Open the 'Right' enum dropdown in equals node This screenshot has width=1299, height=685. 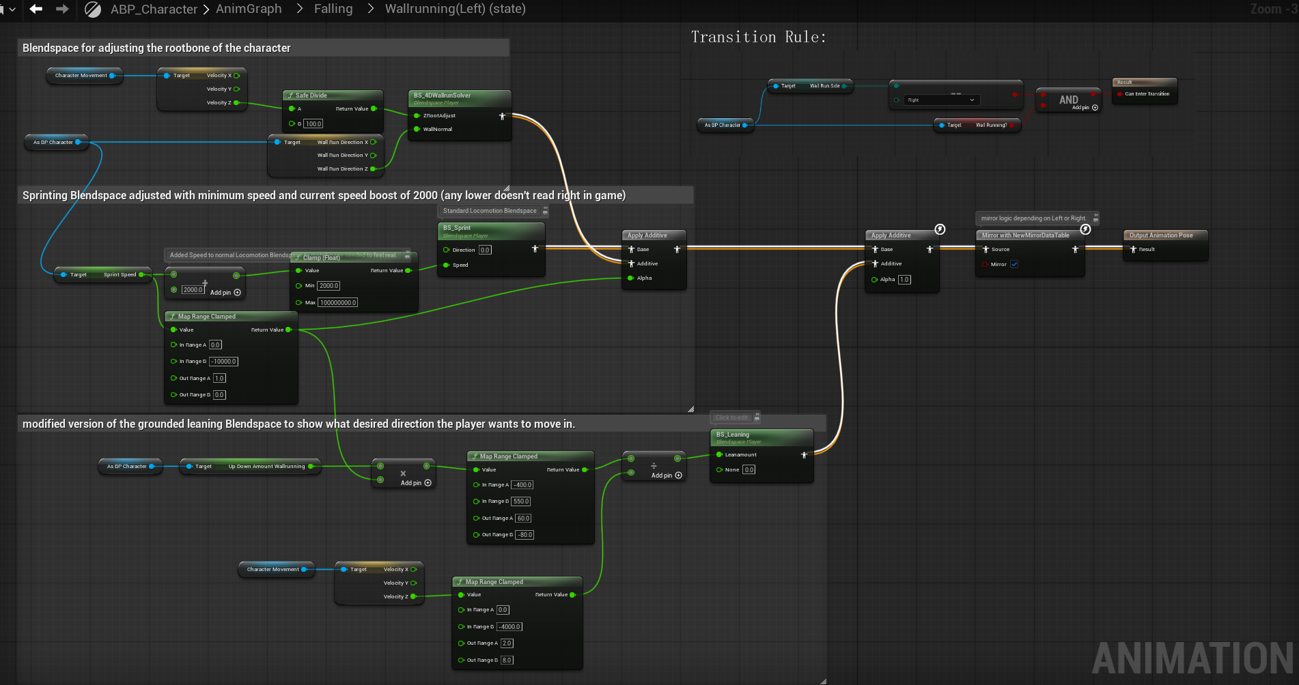942,100
